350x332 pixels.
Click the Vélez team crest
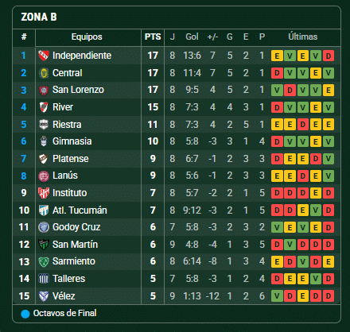click(44, 296)
